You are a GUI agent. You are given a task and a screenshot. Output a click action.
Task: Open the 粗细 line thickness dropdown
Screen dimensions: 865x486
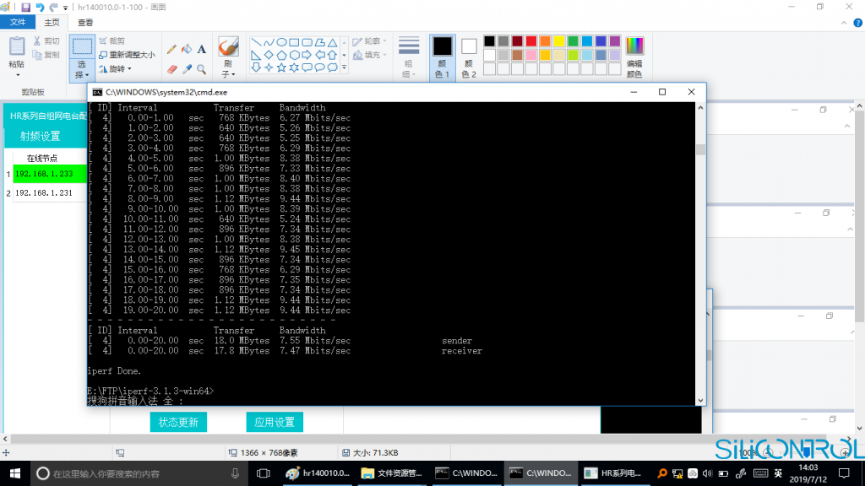[409, 57]
